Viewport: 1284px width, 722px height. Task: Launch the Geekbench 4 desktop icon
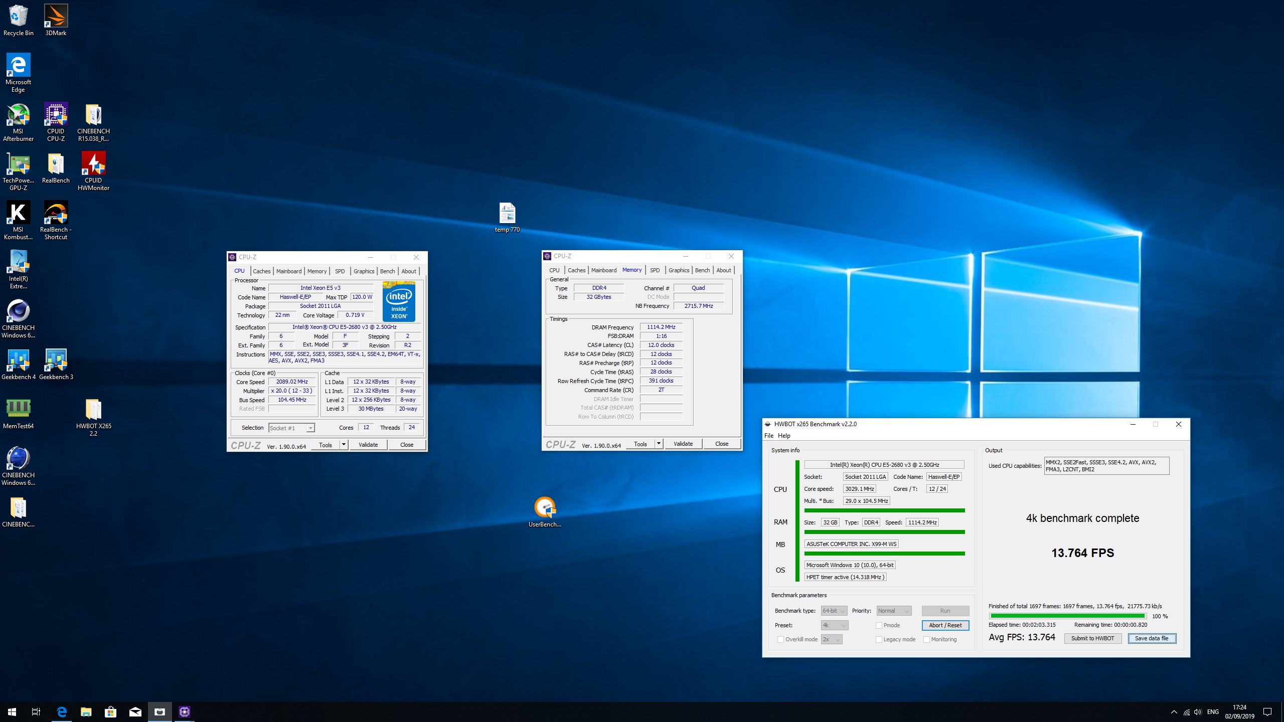tap(19, 365)
